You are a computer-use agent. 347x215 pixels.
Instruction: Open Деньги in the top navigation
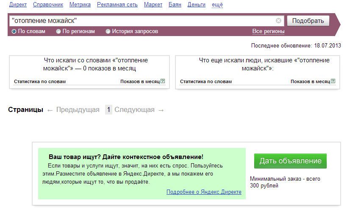(196, 5)
